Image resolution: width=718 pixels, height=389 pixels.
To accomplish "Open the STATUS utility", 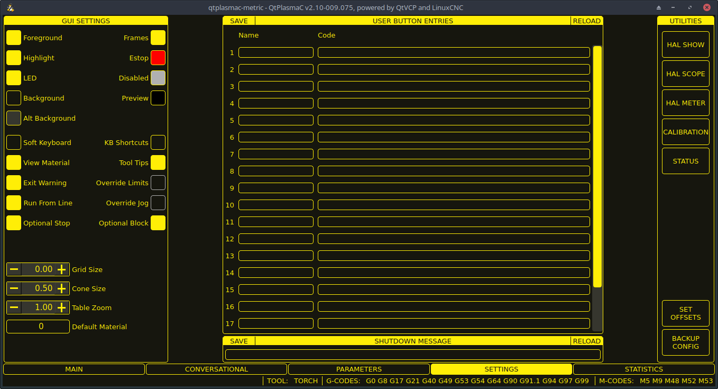I will coord(685,161).
